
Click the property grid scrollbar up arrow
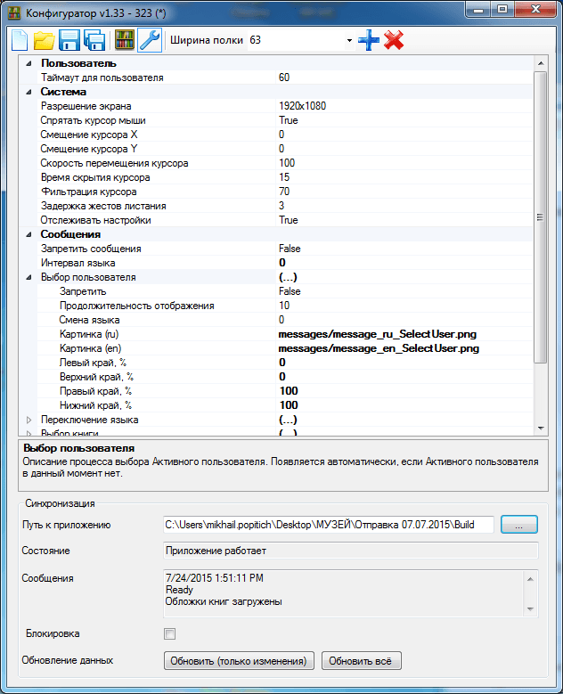541,64
